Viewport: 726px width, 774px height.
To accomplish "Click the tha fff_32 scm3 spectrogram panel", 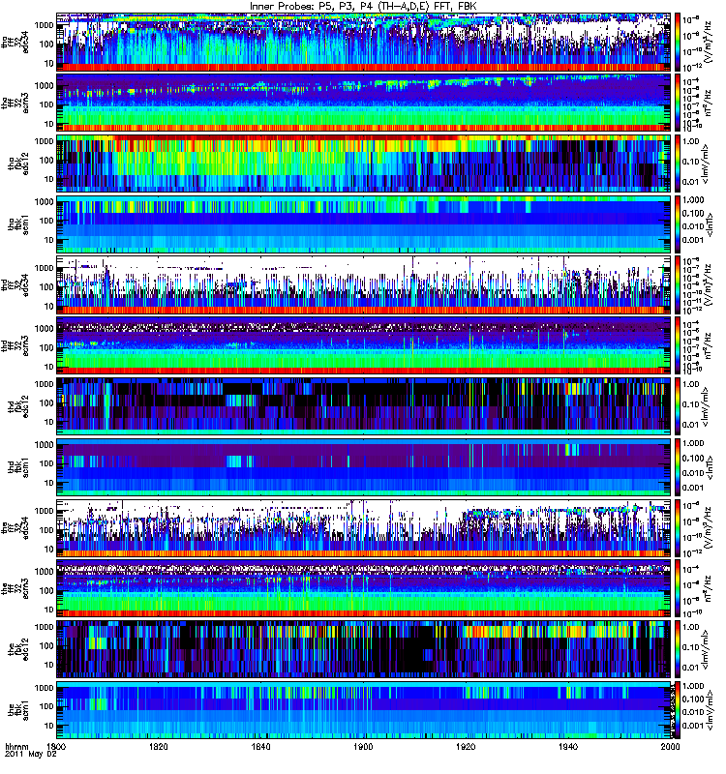I will [364, 103].
